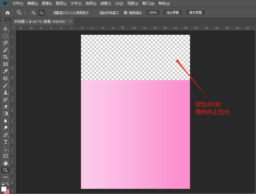Open the edit toolbar three-dots menu
This screenshot has width=256, height=194.
5,177
